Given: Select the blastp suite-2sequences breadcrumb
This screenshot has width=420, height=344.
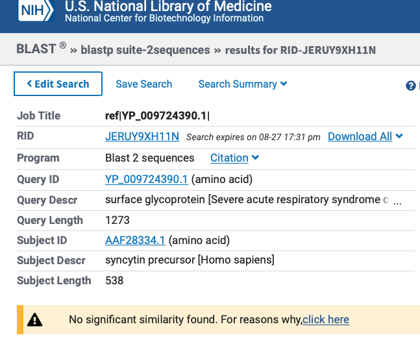Looking at the screenshot, I should coord(145,50).
